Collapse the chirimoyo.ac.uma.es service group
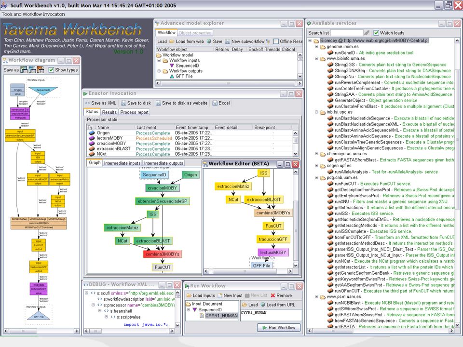This screenshot has height=347, width=463. (x=316, y=154)
